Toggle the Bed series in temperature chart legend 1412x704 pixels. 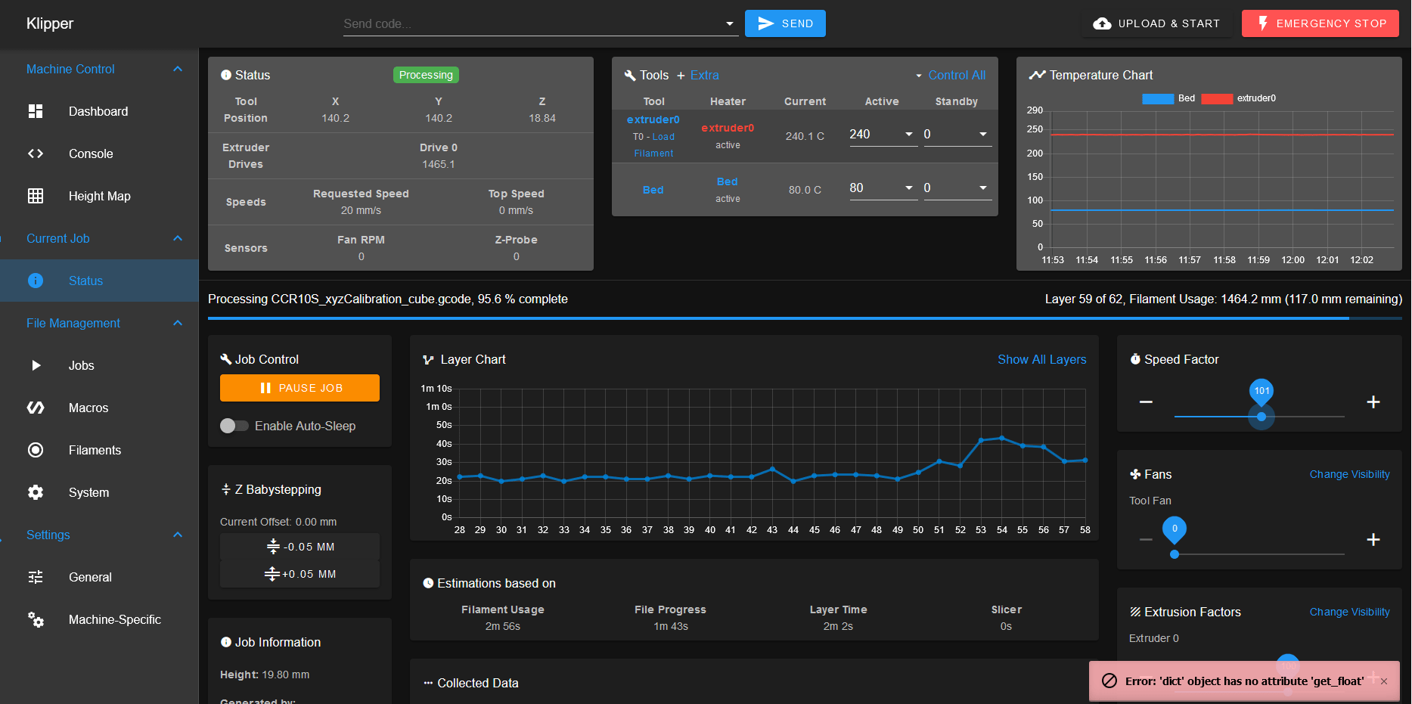1168,98
